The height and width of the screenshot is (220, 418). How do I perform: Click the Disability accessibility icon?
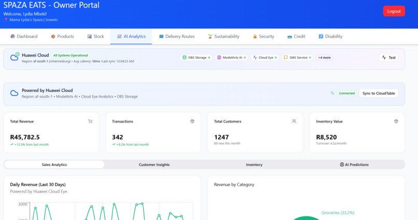click(x=321, y=36)
